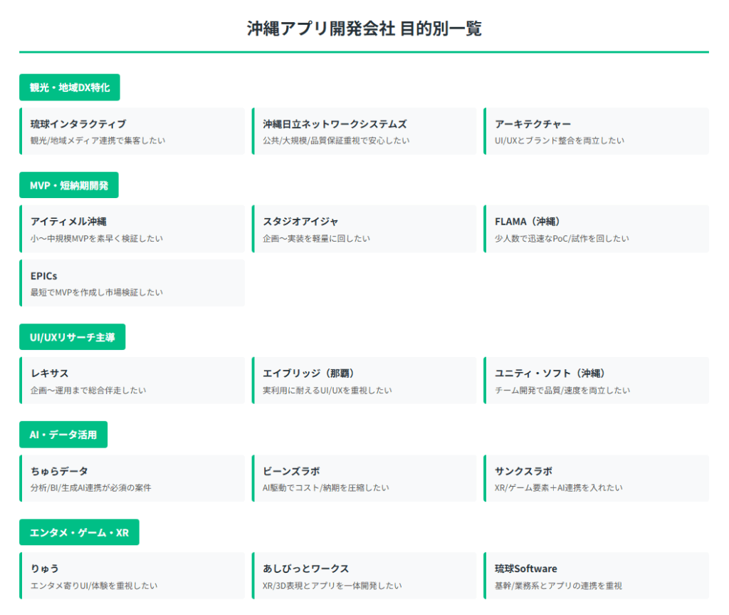
Task: Select the EPICs card title
Action: (43, 276)
